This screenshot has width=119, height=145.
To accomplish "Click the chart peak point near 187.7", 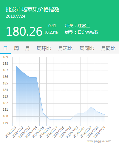I will (16, 66).
